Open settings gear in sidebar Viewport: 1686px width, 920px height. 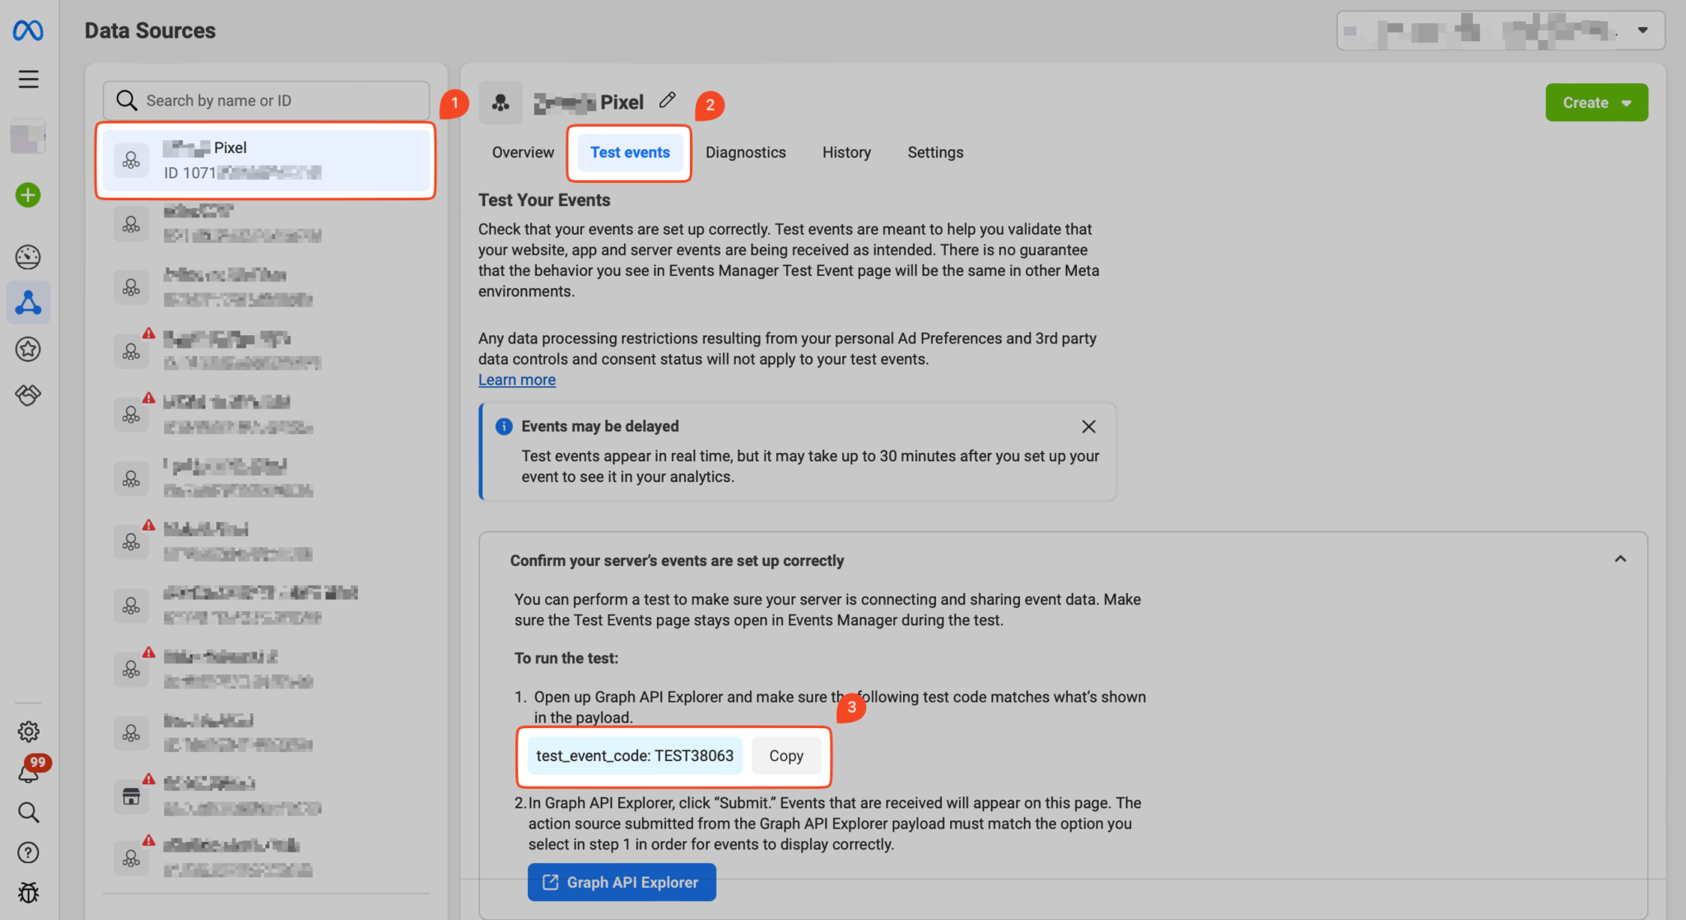click(x=29, y=731)
